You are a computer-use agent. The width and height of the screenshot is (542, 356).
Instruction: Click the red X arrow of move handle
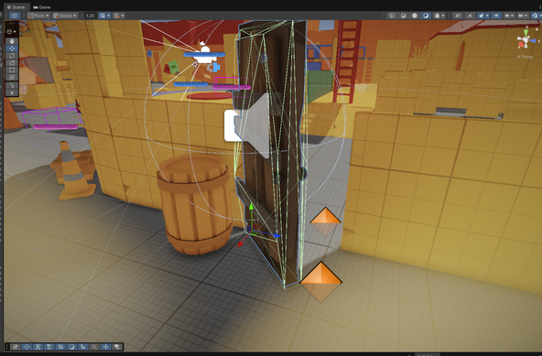pos(241,244)
